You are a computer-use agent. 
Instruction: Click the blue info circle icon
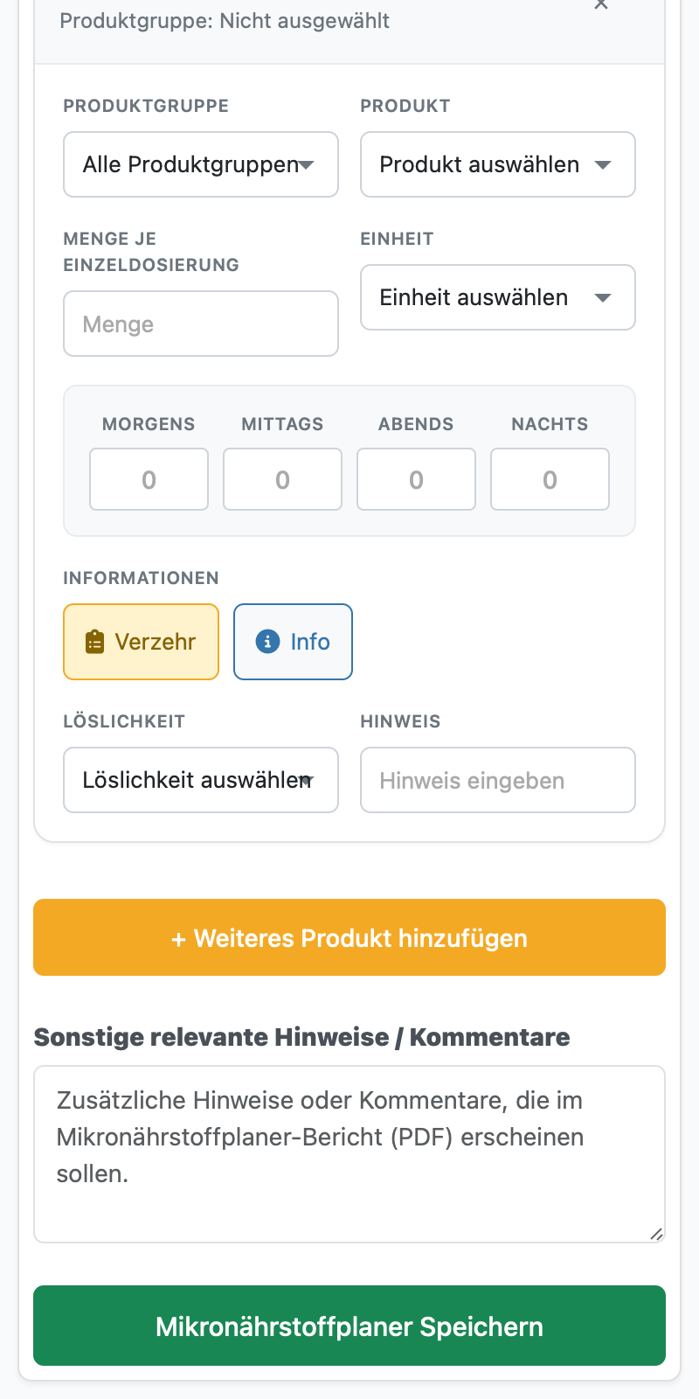point(267,642)
